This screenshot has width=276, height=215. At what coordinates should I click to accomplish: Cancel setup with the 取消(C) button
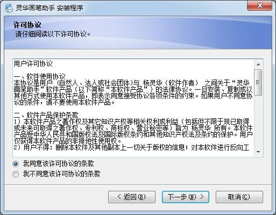point(239,197)
